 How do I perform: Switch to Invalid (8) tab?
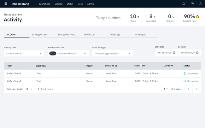tap(120, 35)
